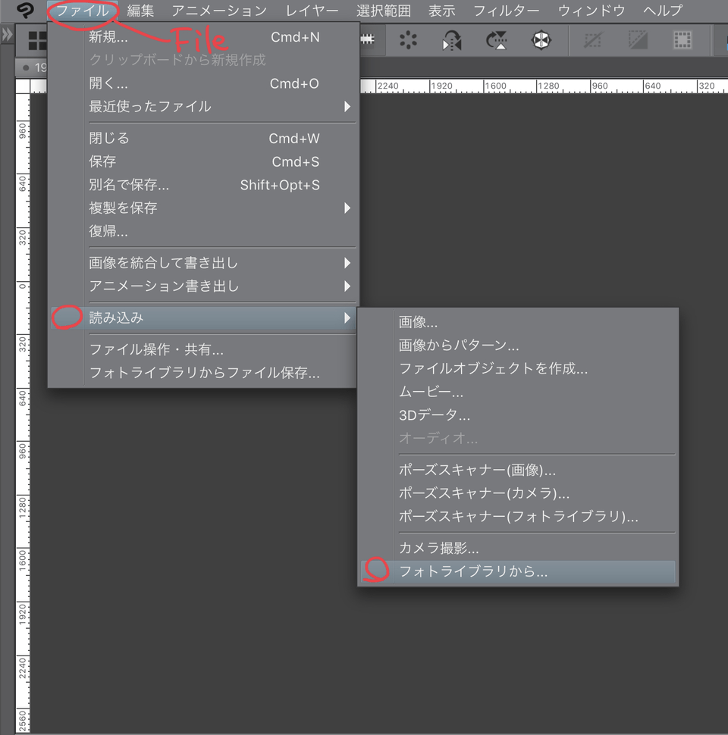
Task: Select フォトライブラリから... in the import submenu
Action: point(473,572)
